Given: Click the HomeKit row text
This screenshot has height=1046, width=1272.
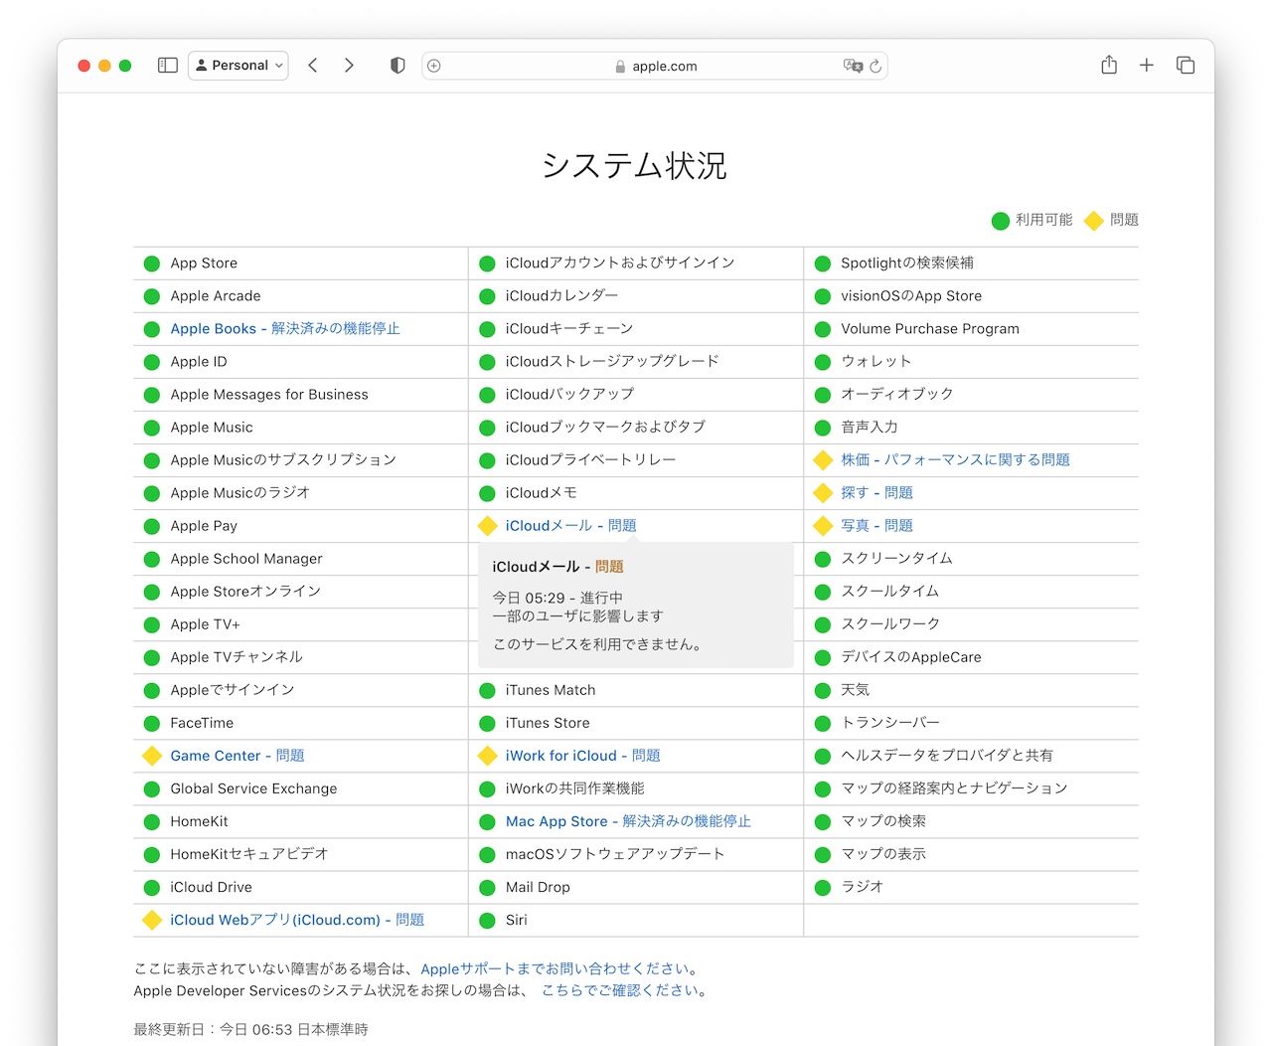Looking at the screenshot, I should click(199, 821).
